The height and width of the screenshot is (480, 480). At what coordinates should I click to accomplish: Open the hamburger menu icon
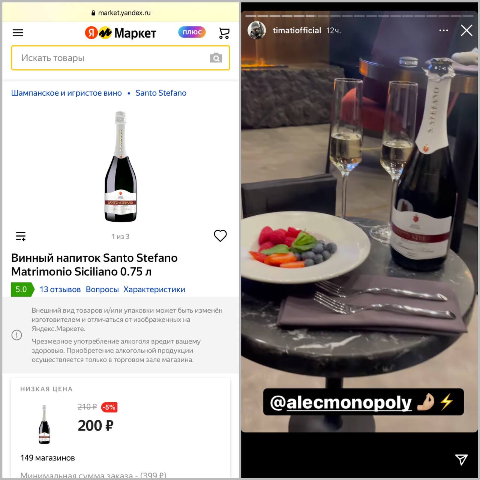click(18, 33)
